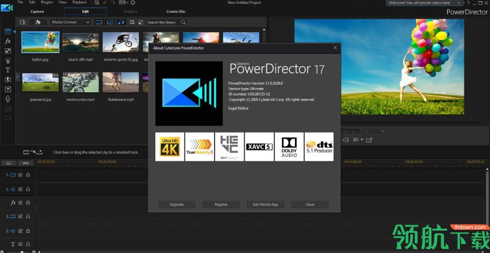Click the Plugins puzzle piece icon
Screen dimensions: 490x253
pos(38,22)
